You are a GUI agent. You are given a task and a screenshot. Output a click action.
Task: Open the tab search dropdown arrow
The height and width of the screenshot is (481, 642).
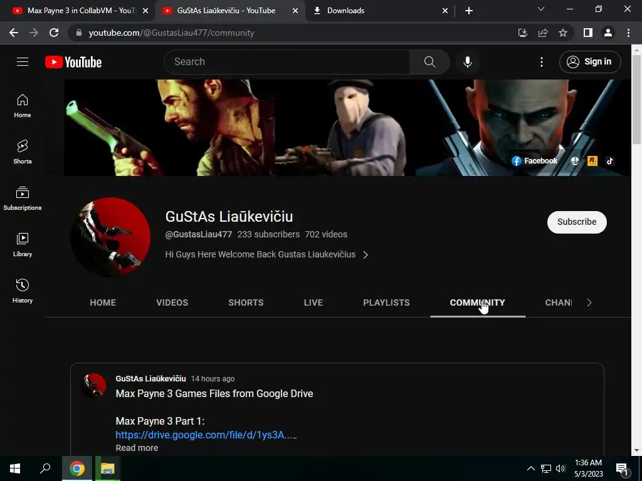[541, 9]
